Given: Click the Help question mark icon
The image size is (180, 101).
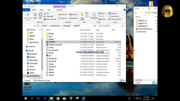Looking at the screenshot, I should pos(124,10).
